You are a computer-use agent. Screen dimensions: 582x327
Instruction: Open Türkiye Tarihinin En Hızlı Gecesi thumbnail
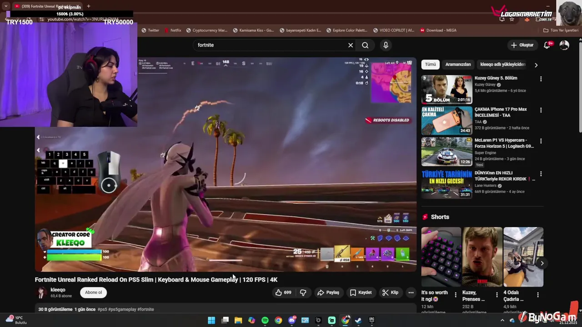(x=447, y=184)
